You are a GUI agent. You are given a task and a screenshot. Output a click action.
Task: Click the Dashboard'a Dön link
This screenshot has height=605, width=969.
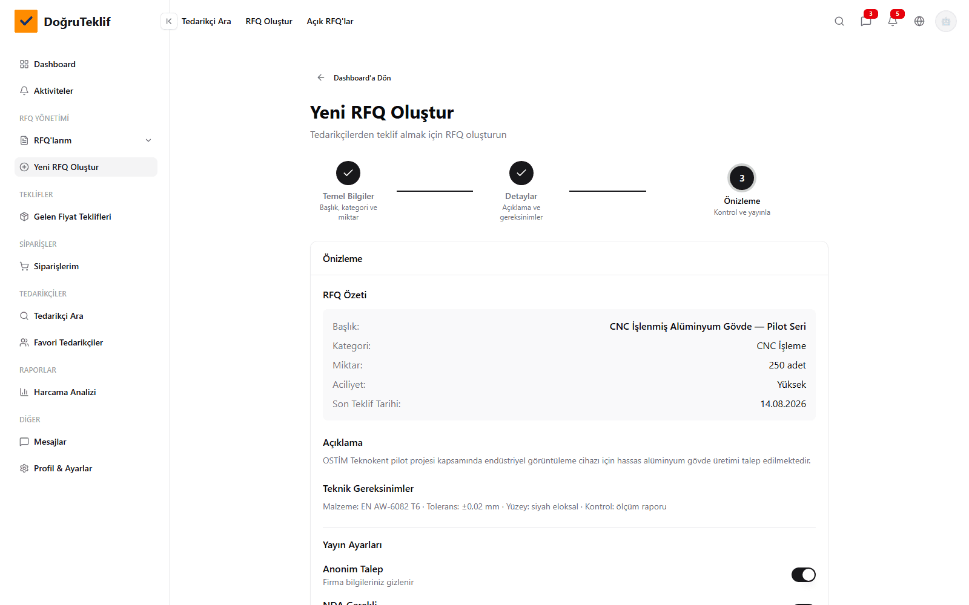[x=362, y=77]
